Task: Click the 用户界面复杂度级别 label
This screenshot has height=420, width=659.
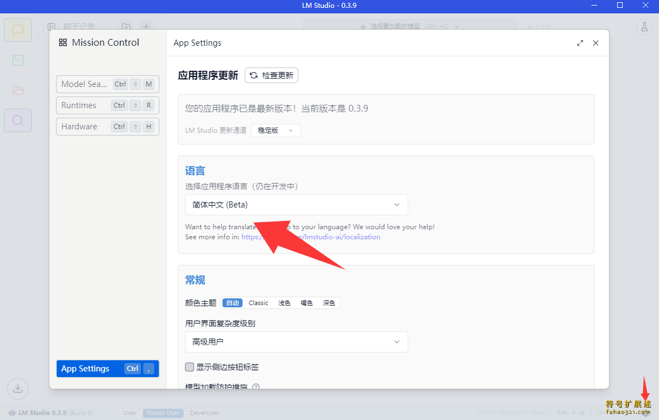Action: [x=220, y=324]
